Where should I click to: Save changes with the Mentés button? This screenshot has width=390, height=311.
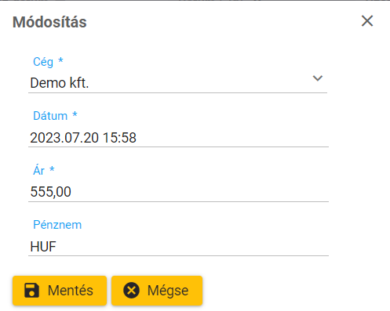point(60,291)
